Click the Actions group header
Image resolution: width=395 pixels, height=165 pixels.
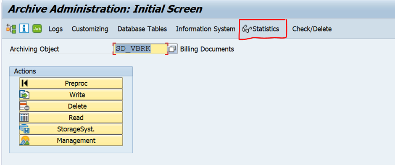(x=71, y=71)
